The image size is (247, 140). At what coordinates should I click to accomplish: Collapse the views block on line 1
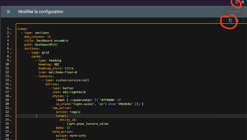tap(10, 29)
